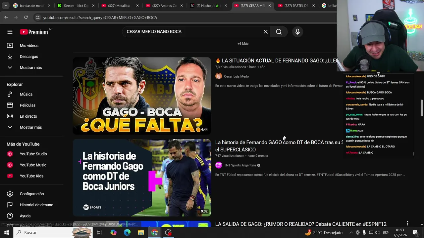Open the Copilot taskbar icon

click(x=113, y=233)
